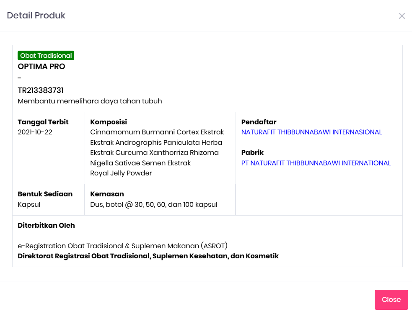Screen dimensions: 412x314
Task: Select the issue date 2021-10-22
Action: point(35,132)
